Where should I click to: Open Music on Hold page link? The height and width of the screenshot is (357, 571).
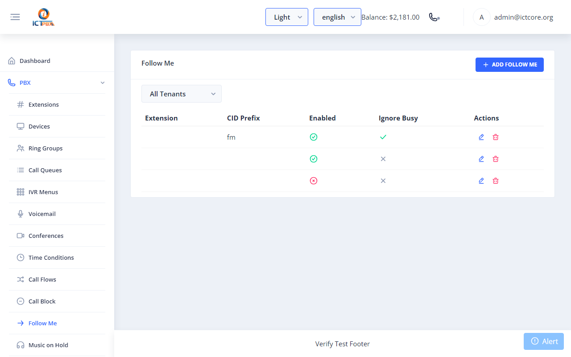point(48,345)
